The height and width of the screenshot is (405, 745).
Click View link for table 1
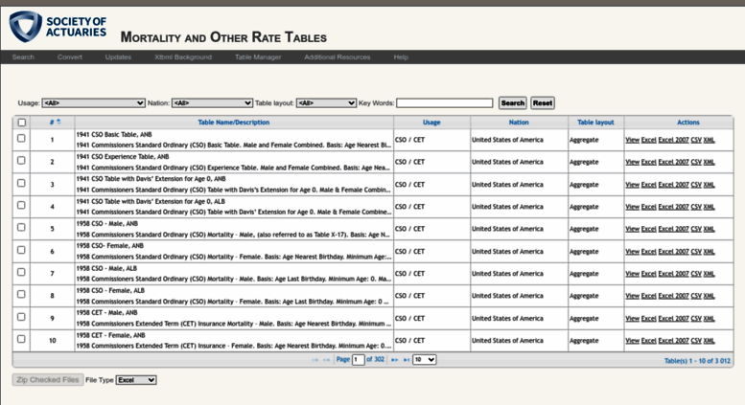[633, 140]
